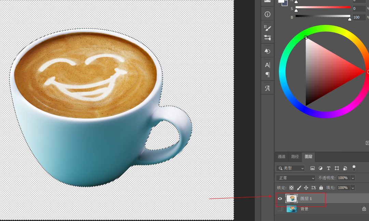Screen dimensions: 369x221
Task: Switch to the 路径 tab
Action: 295,157
